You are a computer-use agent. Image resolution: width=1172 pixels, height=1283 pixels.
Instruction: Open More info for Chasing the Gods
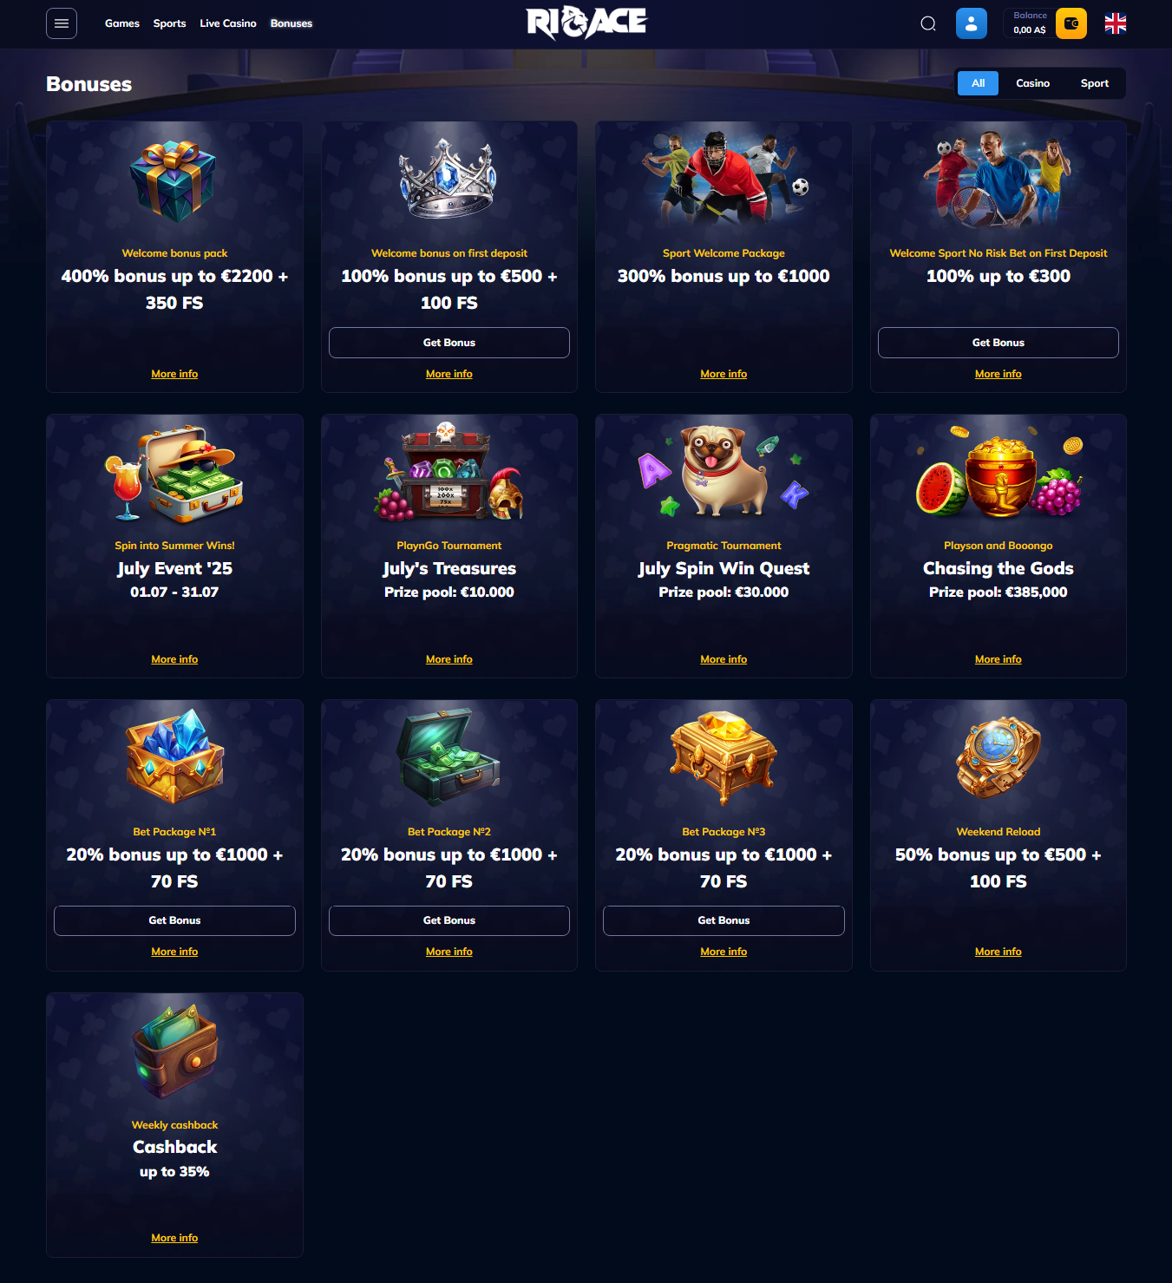[x=998, y=659]
